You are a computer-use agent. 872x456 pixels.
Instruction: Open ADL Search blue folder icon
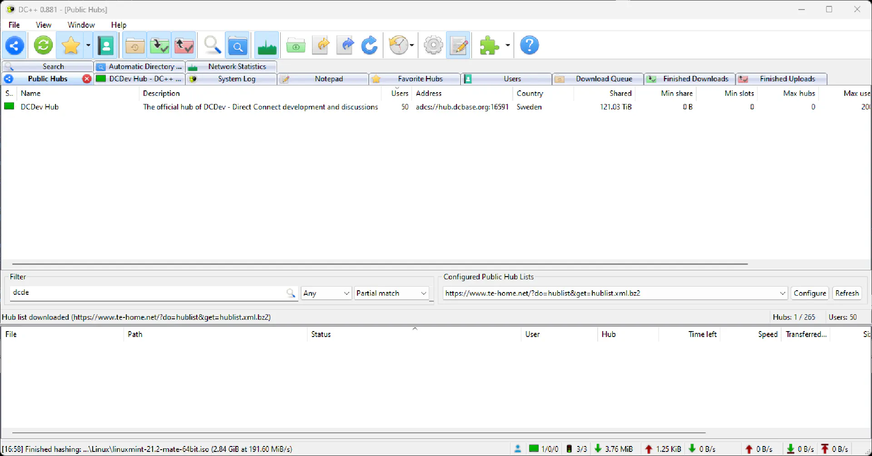[238, 45]
